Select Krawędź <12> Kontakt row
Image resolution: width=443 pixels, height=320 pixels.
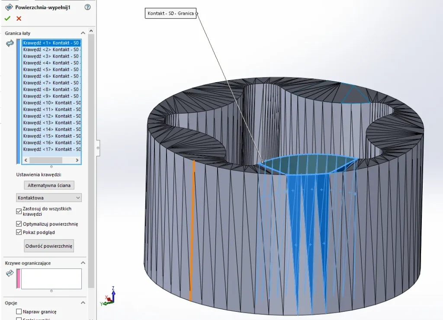52,116
